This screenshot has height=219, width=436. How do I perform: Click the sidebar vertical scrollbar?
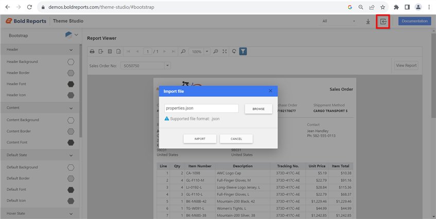tap(81, 91)
